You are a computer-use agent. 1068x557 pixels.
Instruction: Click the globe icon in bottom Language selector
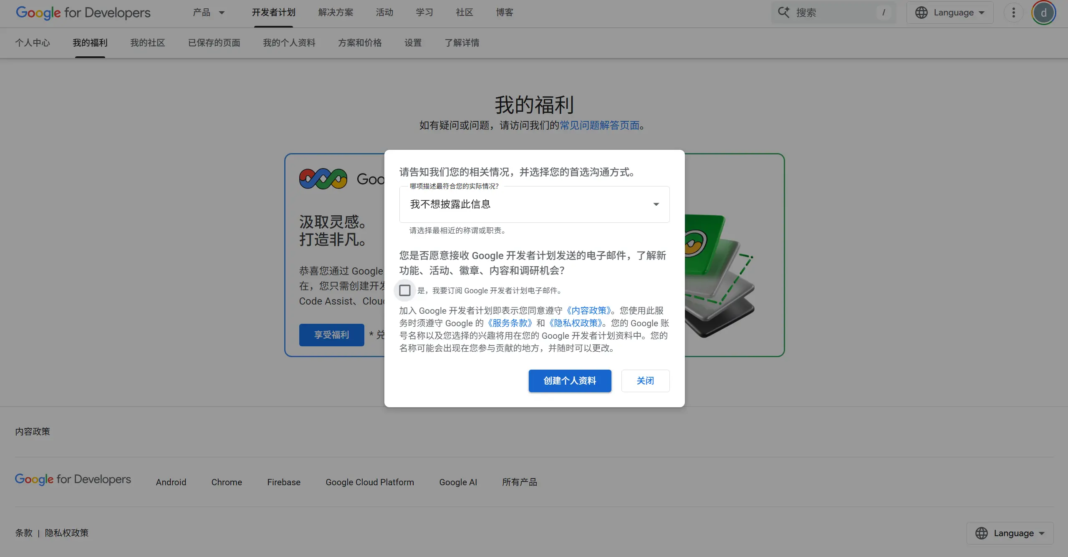pos(981,533)
